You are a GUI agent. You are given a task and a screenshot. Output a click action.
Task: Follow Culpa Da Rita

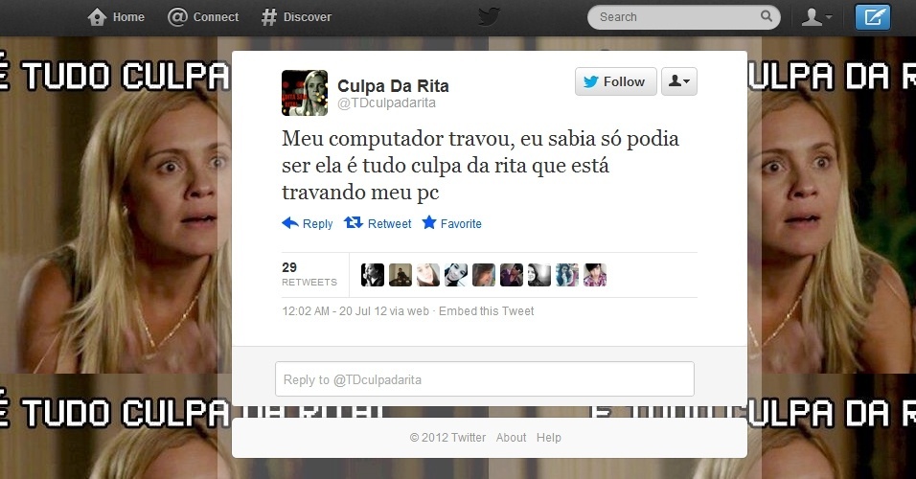click(x=616, y=81)
